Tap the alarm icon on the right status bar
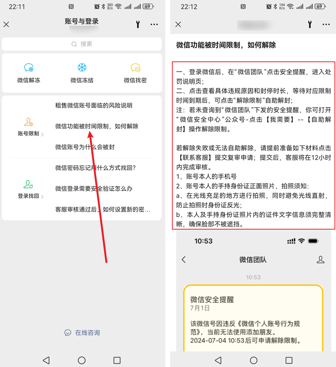The height and width of the screenshot is (367, 336). pos(269,7)
